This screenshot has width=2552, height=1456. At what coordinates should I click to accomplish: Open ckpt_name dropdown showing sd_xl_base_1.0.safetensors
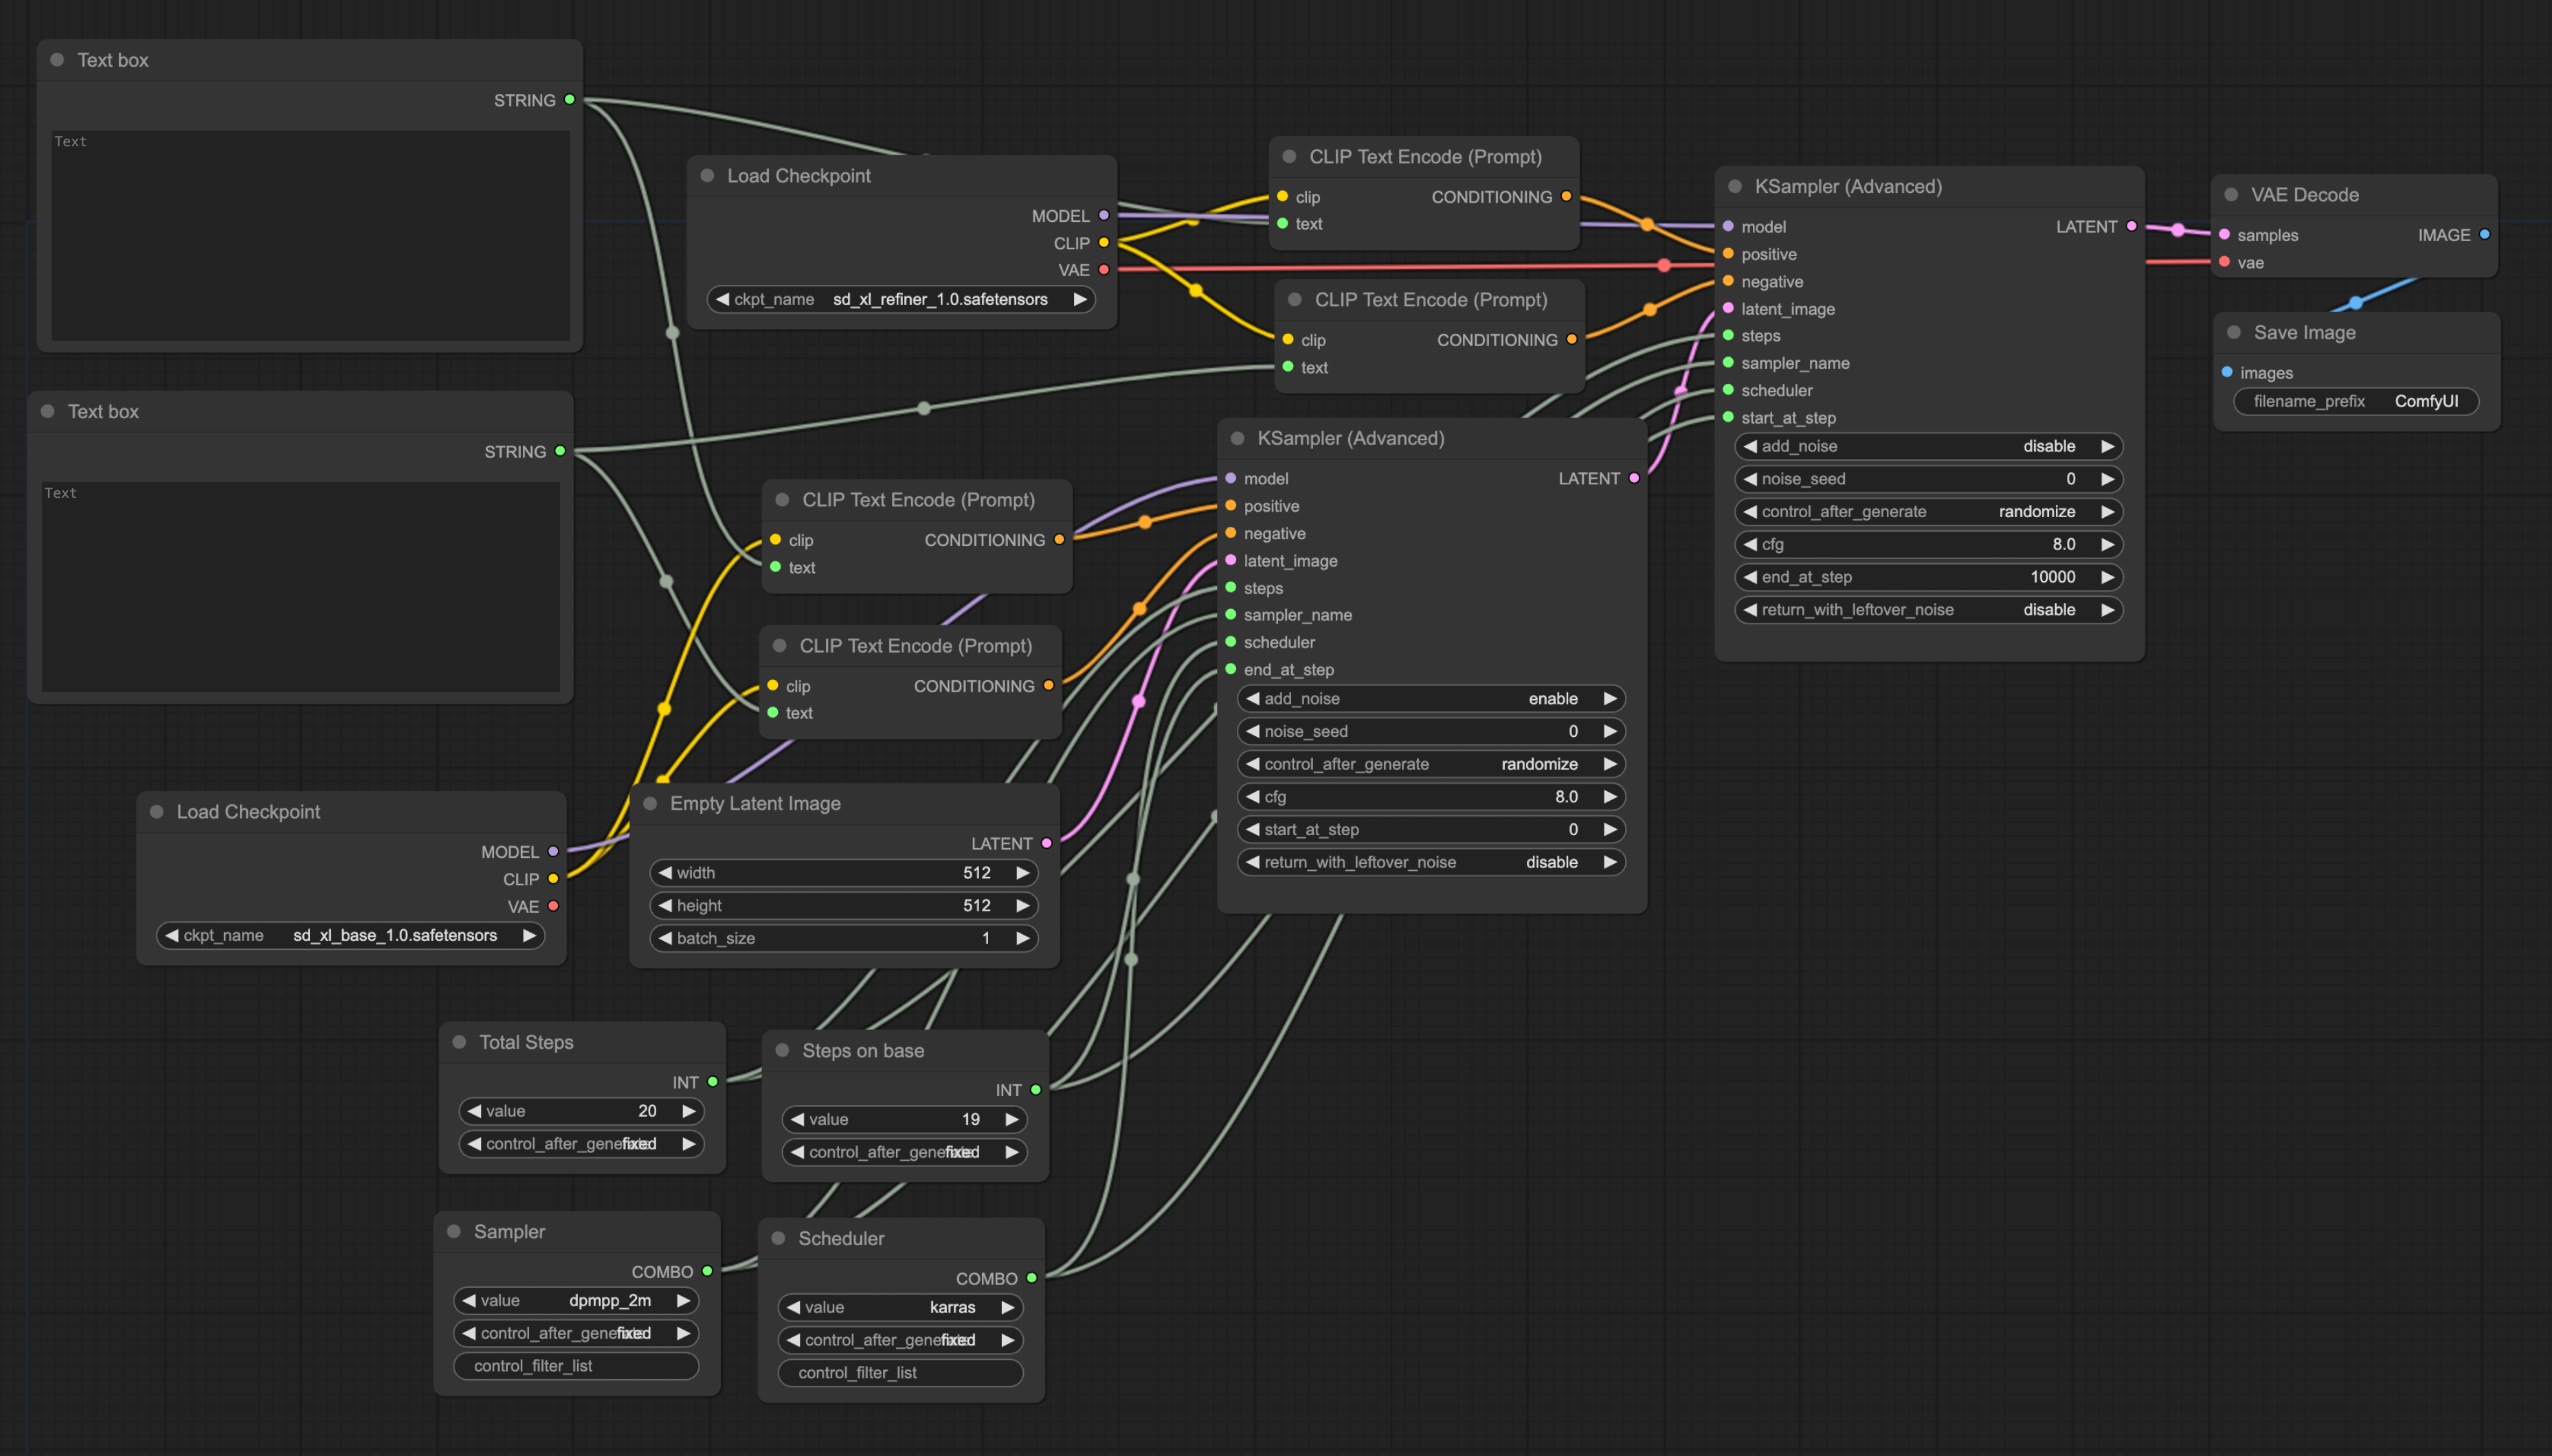(x=350, y=935)
